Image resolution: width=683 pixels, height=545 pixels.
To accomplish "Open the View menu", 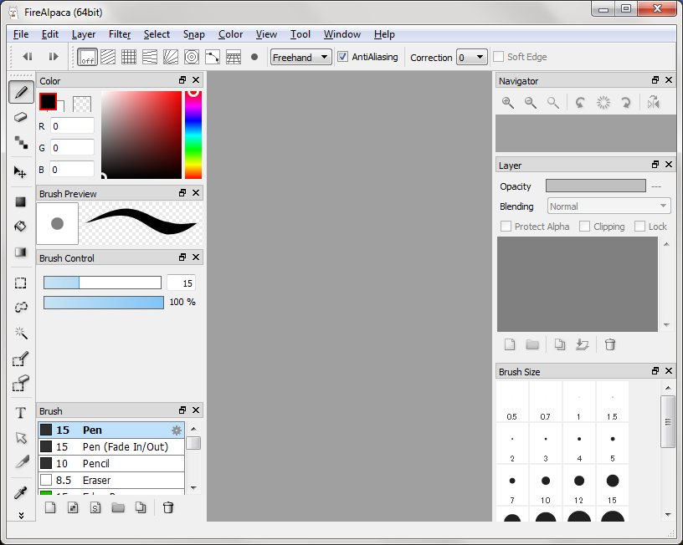I will 266,34.
